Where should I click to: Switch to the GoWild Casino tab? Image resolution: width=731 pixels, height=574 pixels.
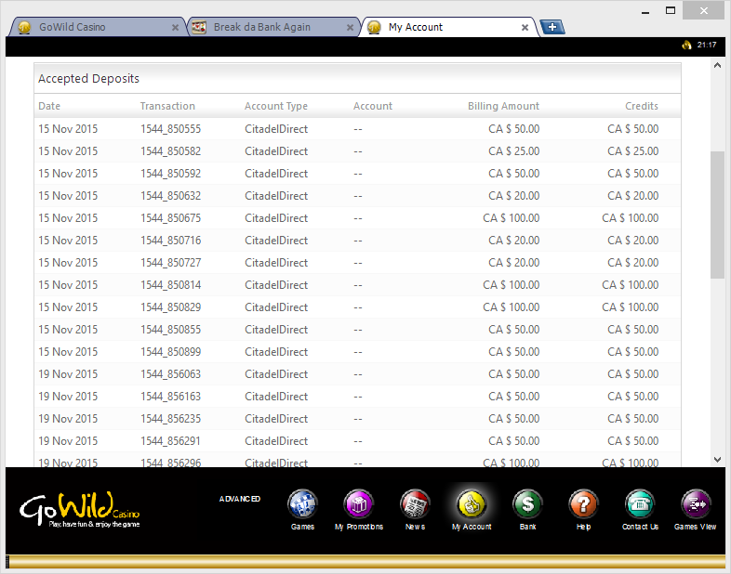point(96,27)
